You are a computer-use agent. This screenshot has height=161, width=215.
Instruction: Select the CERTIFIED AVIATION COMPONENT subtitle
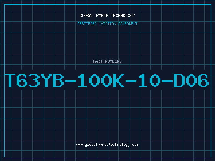tap(107, 24)
